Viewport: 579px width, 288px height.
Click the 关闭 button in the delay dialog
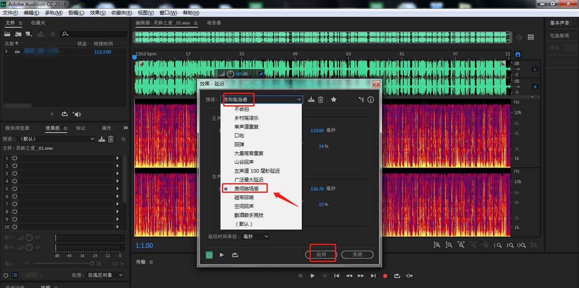[357, 255]
